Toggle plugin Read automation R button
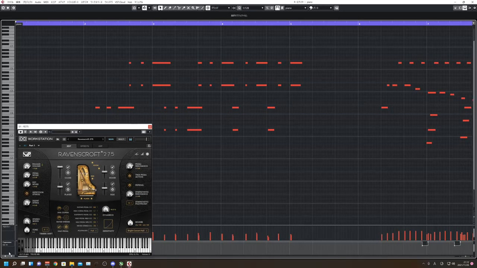Image resolution: width=477 pixels, height=268 pixels. pos(30,132)
